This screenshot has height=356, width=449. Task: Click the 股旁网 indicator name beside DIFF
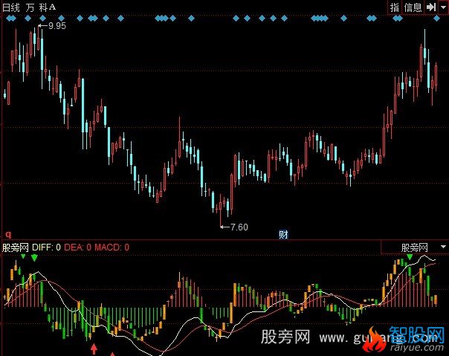coord(16,247)
